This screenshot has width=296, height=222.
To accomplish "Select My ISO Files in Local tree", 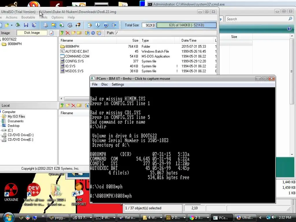I will click(x=16, y=116).
